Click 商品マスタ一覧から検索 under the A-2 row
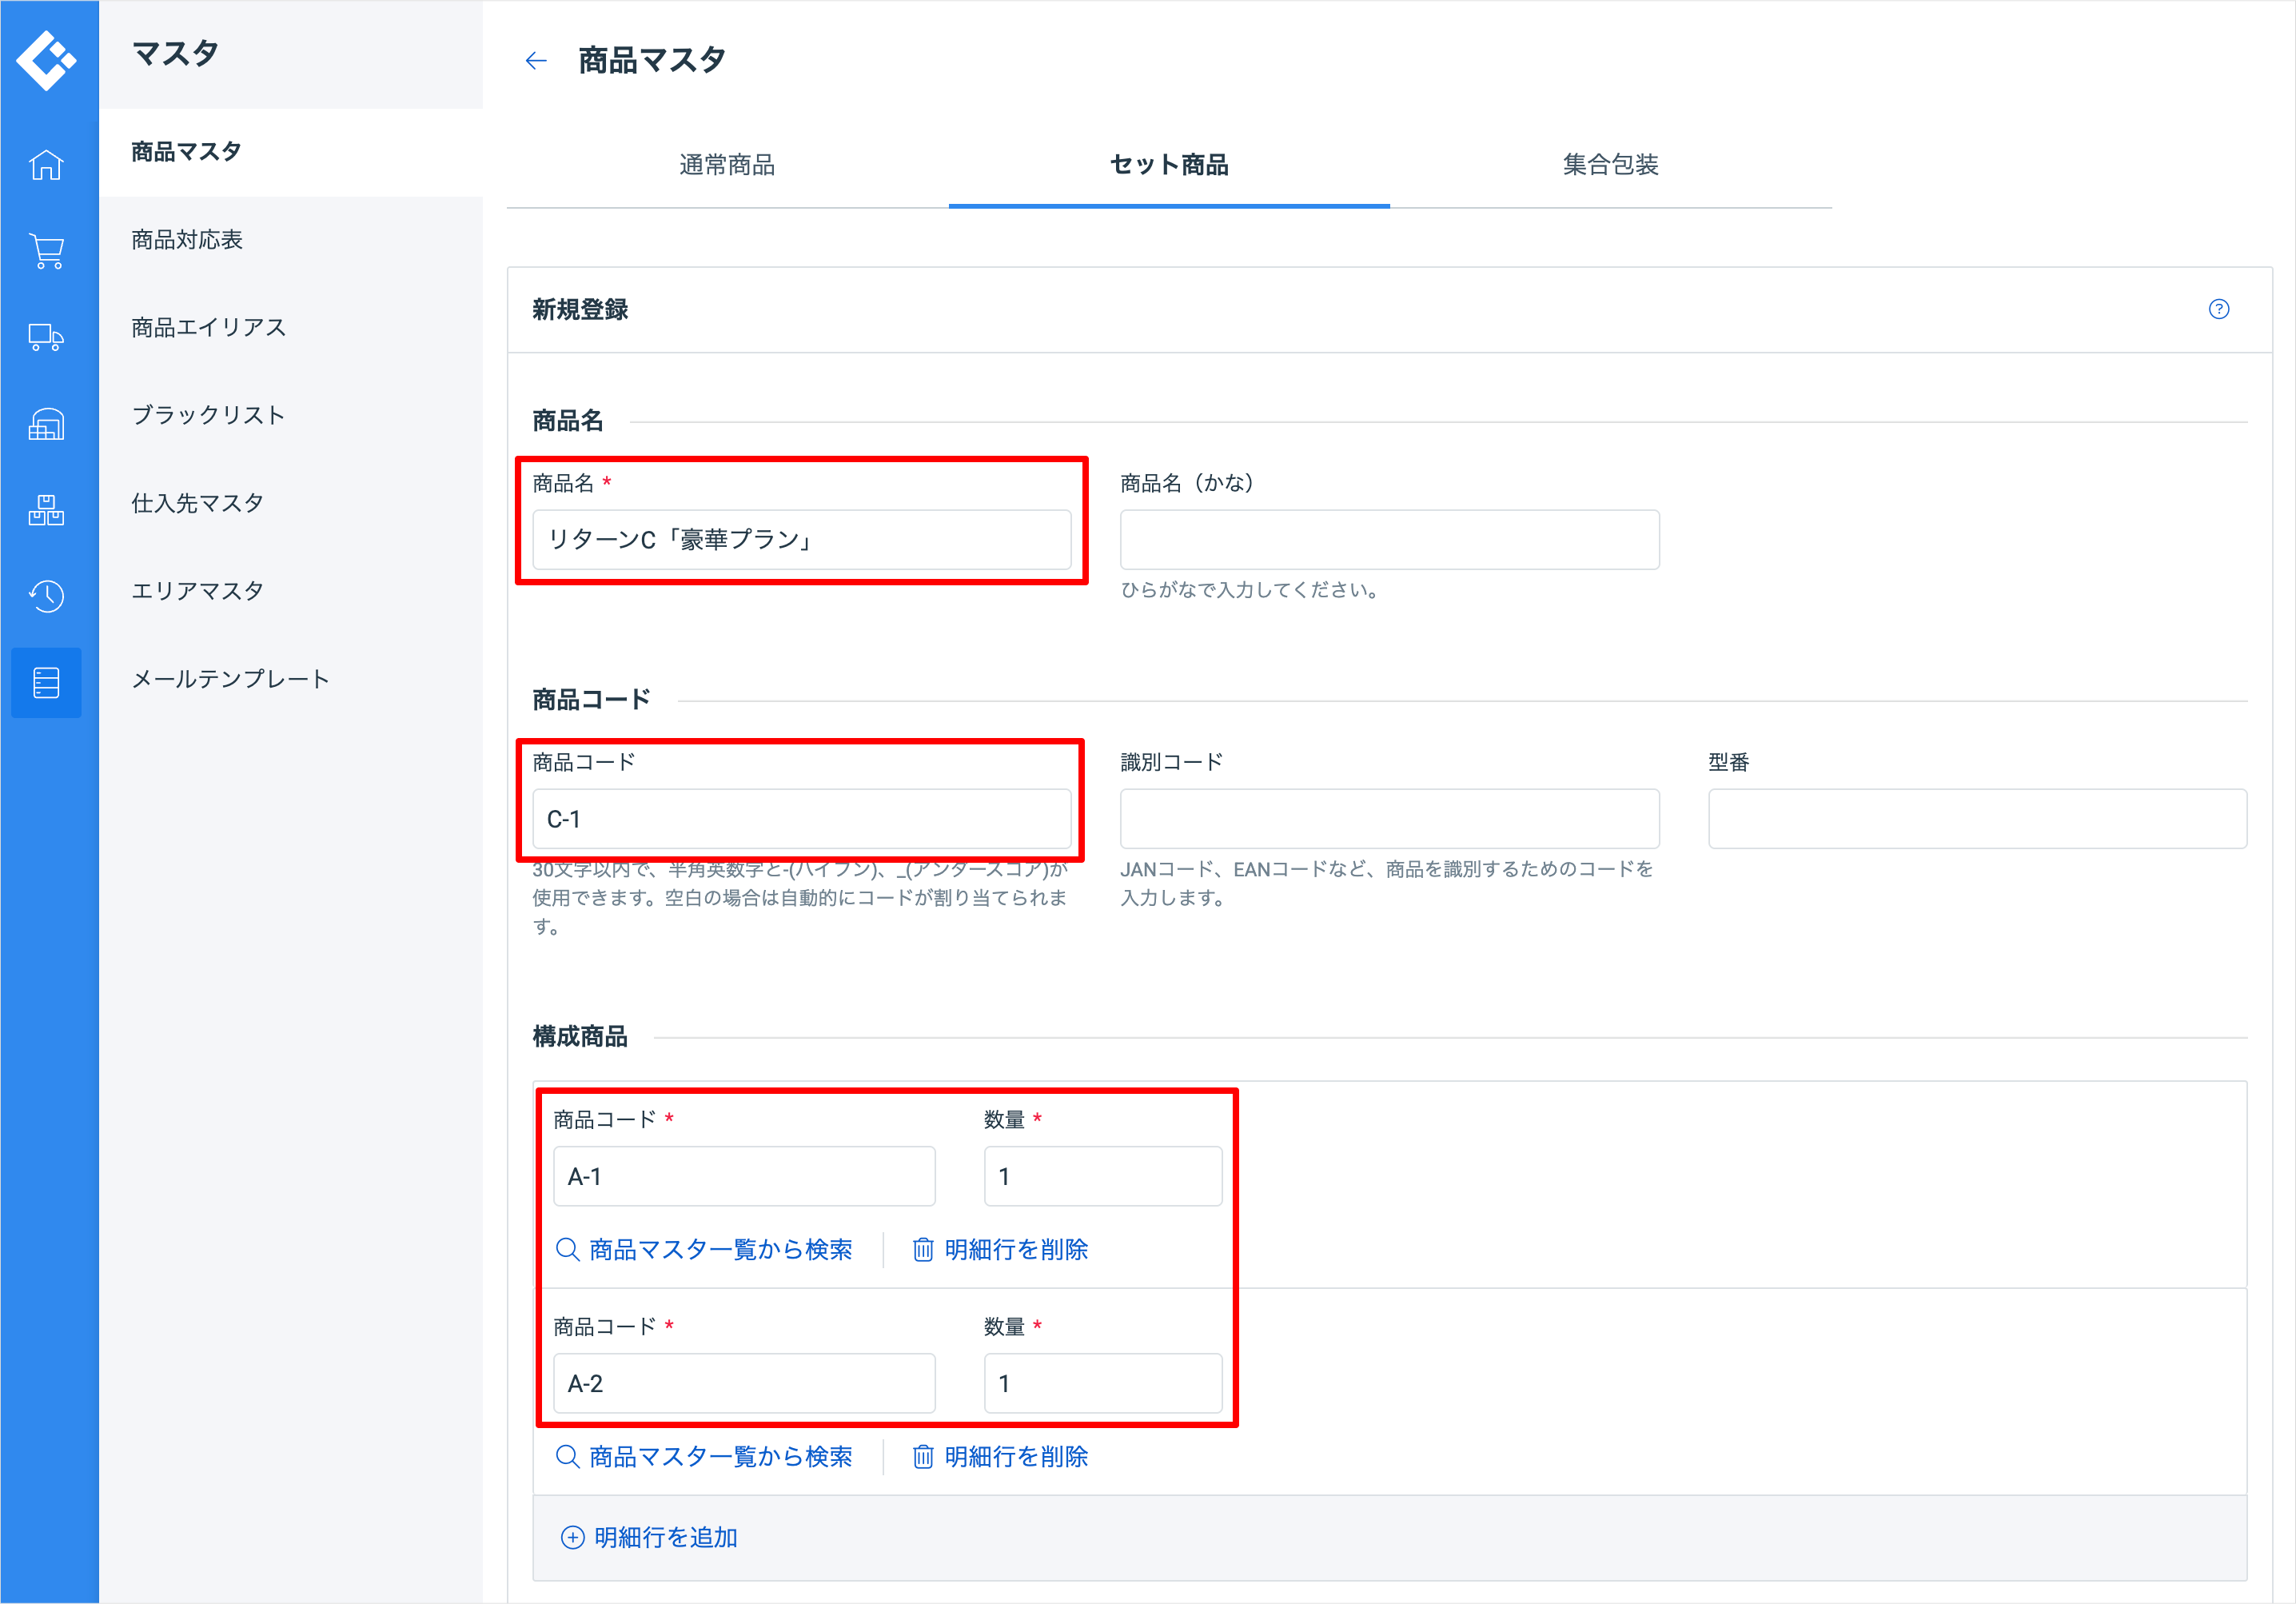The height and width of the screenshot is (1604, 2296). (704, 1456)
